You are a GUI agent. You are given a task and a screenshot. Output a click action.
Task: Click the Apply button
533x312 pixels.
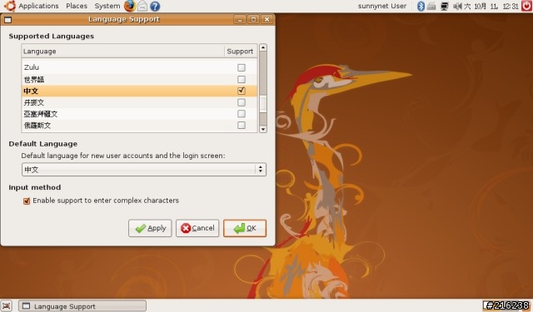pyautogui.click(x=150, y=228)
